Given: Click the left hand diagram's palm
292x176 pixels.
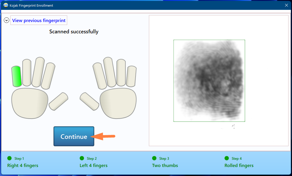Looking at the screenshot, I should click(x=30, y=104).
